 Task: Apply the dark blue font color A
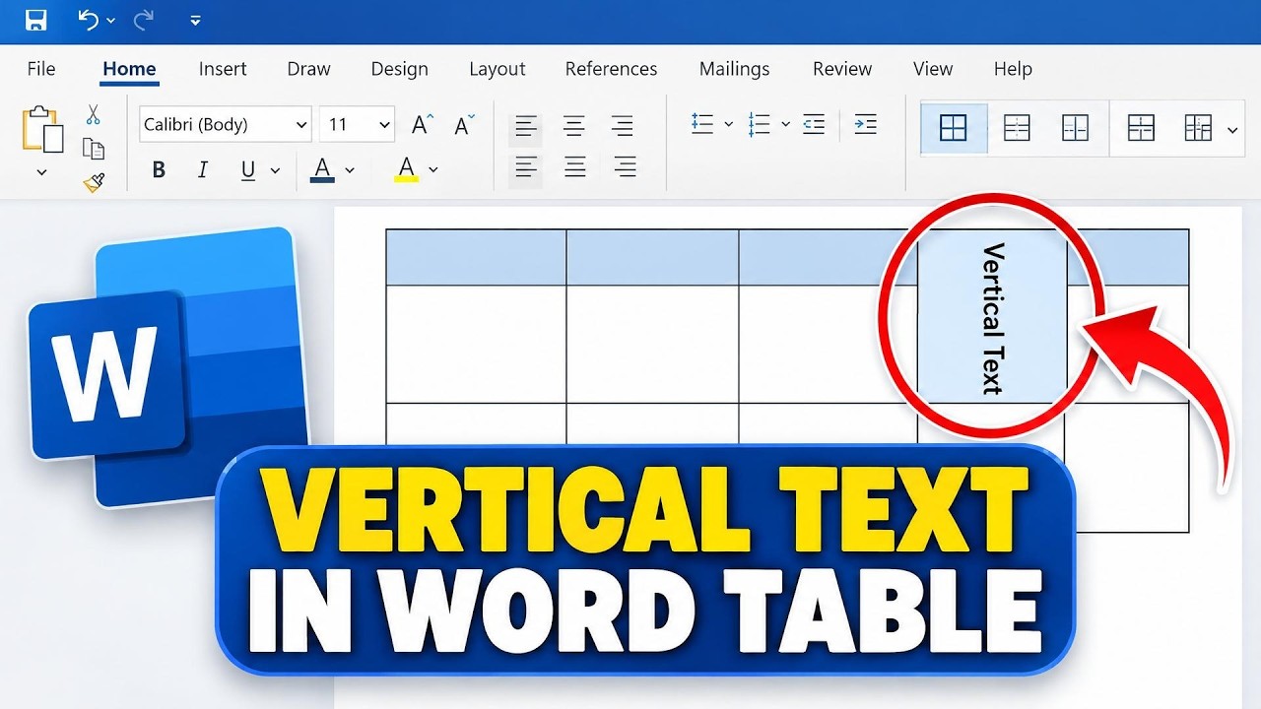tap(322, 169)
